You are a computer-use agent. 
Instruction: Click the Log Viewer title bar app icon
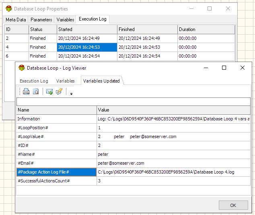[22, 68]
